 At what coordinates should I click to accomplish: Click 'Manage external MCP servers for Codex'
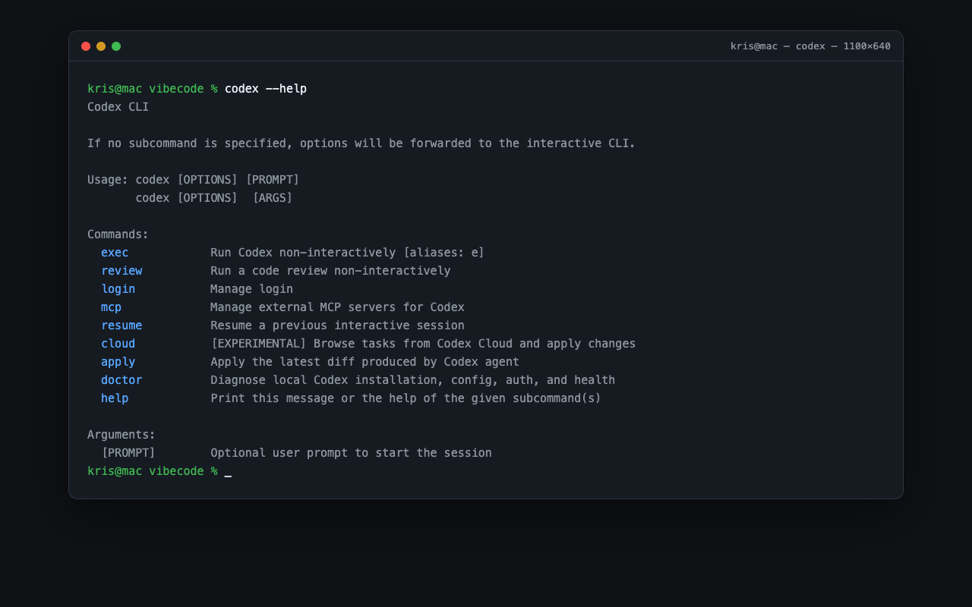pyautogui.click(x=338, y=307)
